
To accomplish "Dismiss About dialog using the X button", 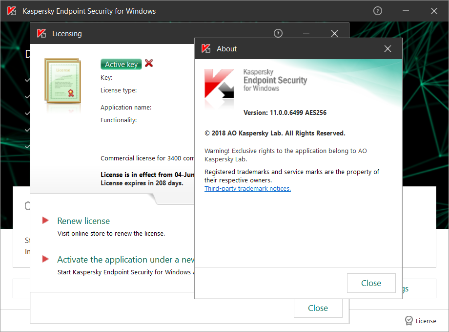I will (388, 49).
